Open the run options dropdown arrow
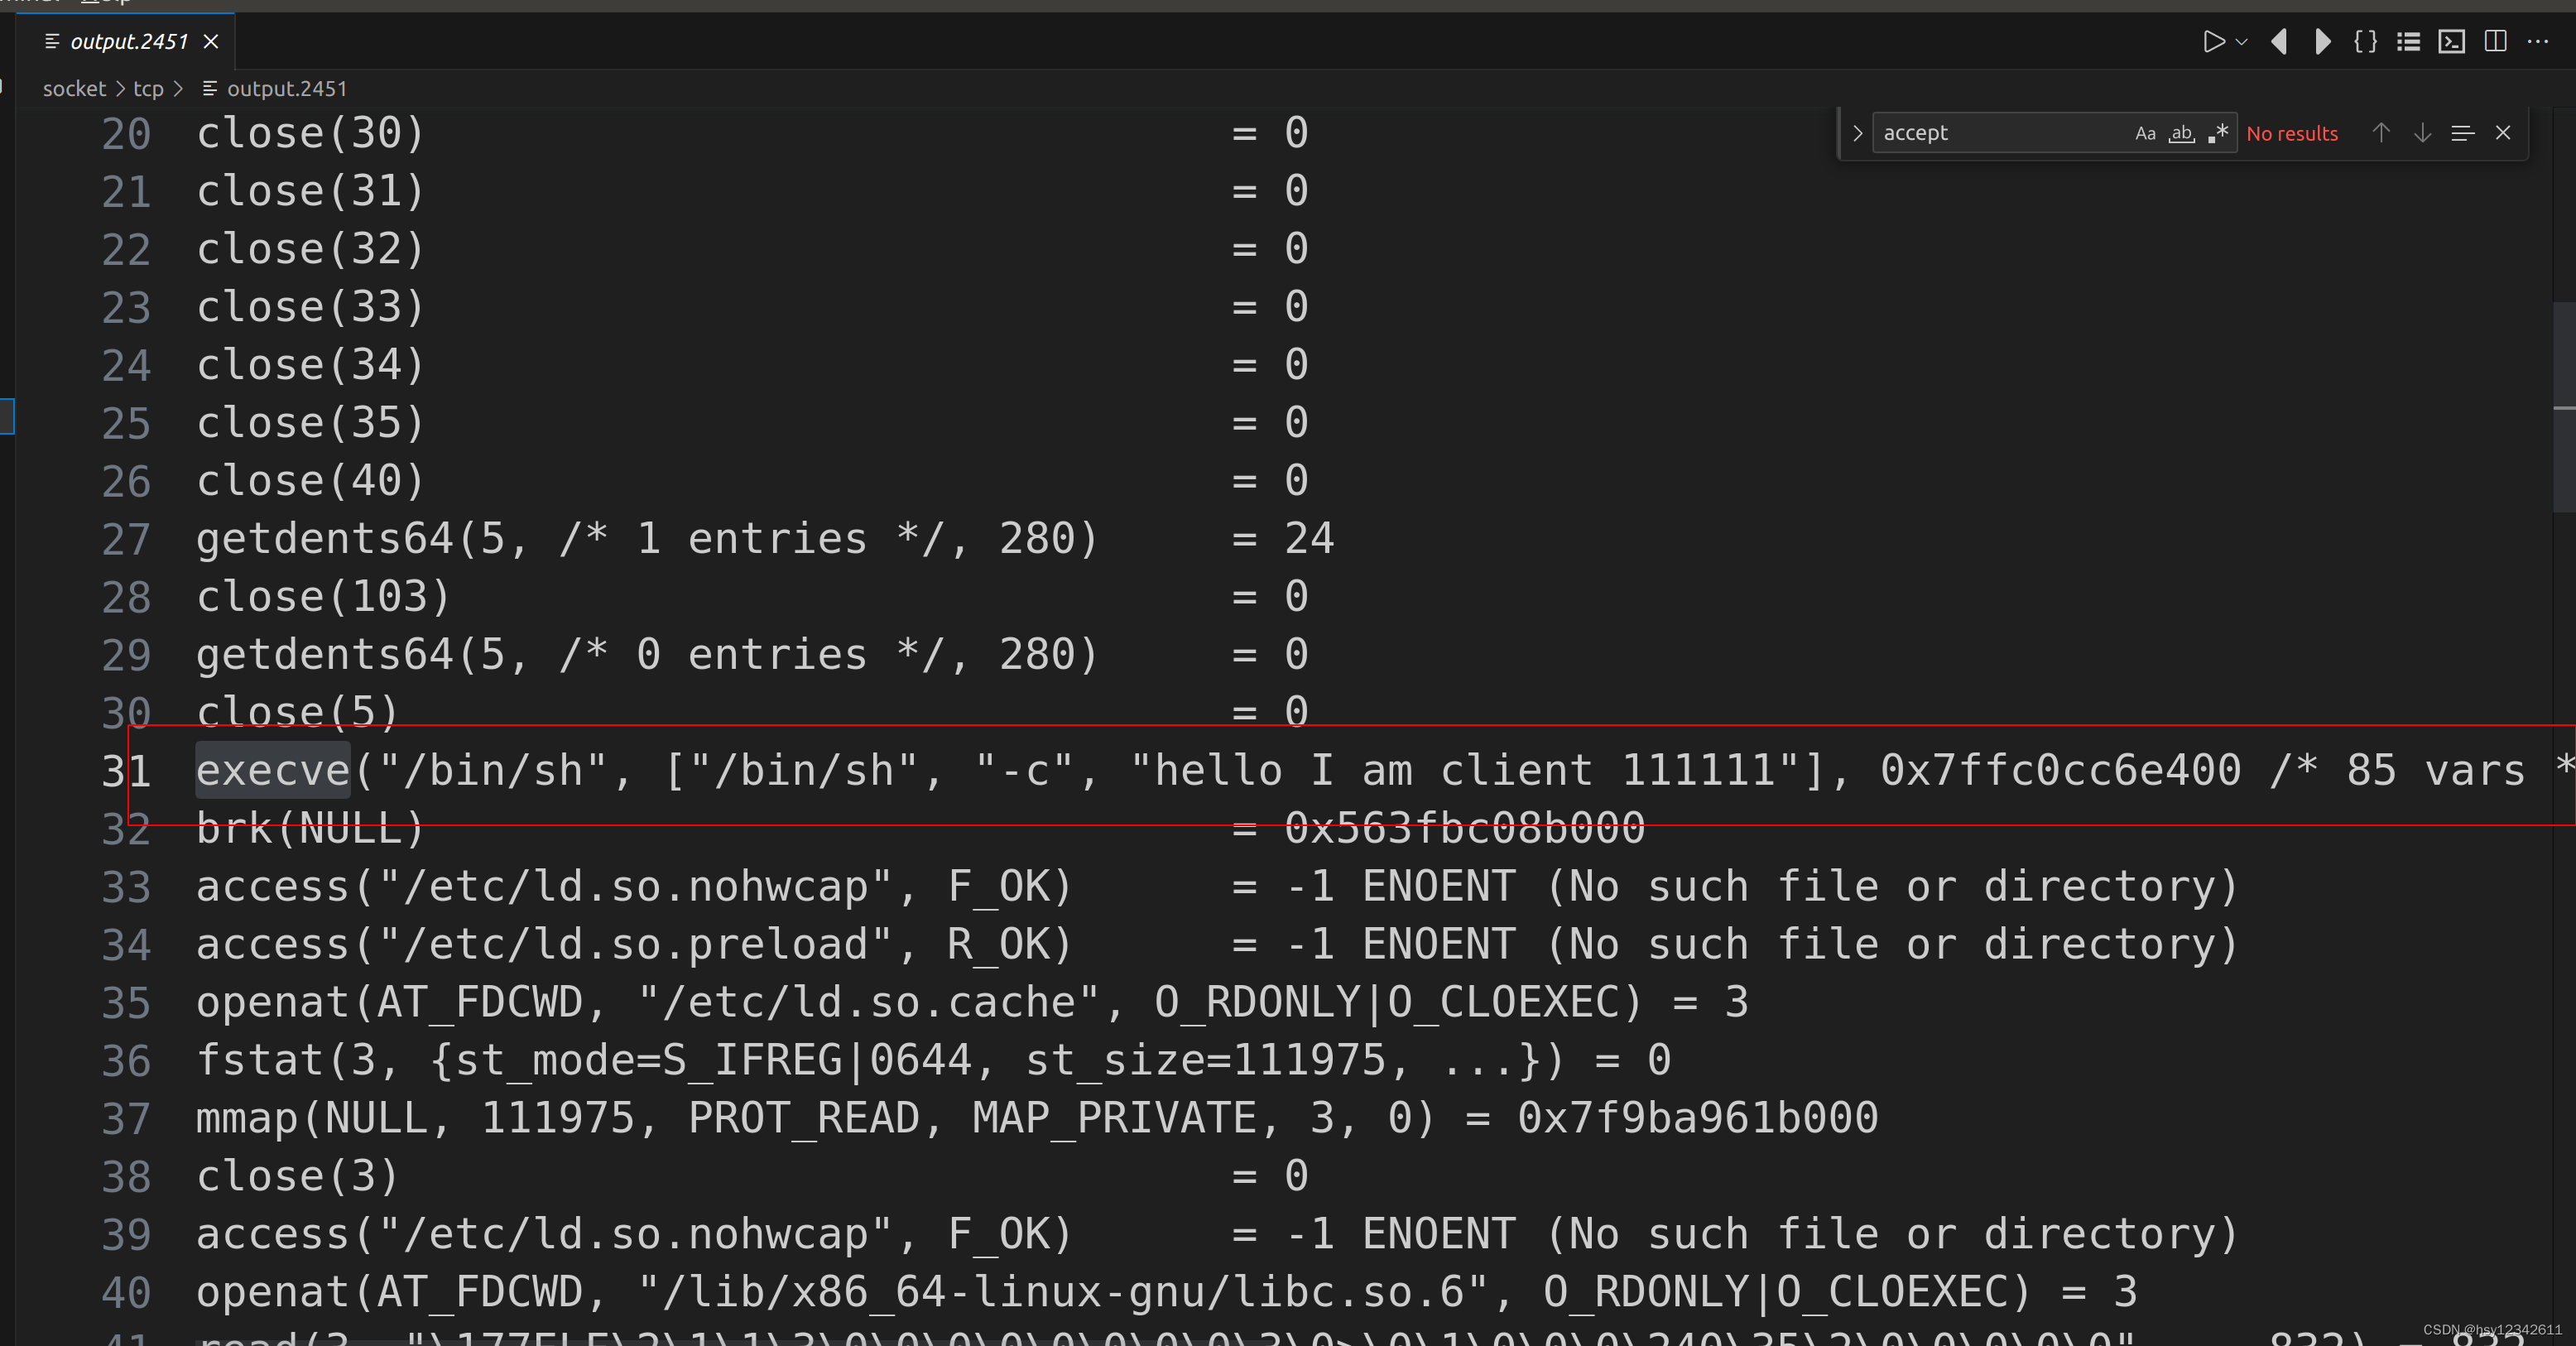This screenshot has height=1346, width=2576. [x=2241, y=42]
